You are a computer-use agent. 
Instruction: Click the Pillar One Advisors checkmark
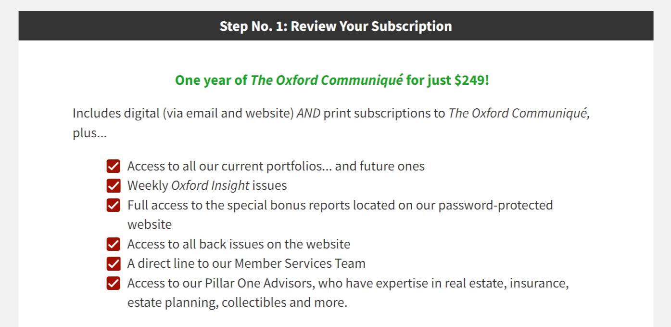point(114,283)
